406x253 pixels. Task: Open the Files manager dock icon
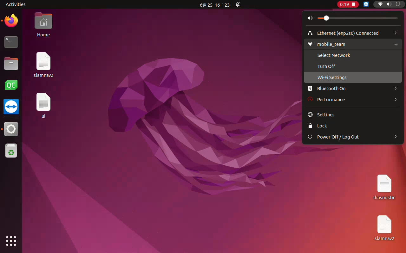(x=11, y=64)
